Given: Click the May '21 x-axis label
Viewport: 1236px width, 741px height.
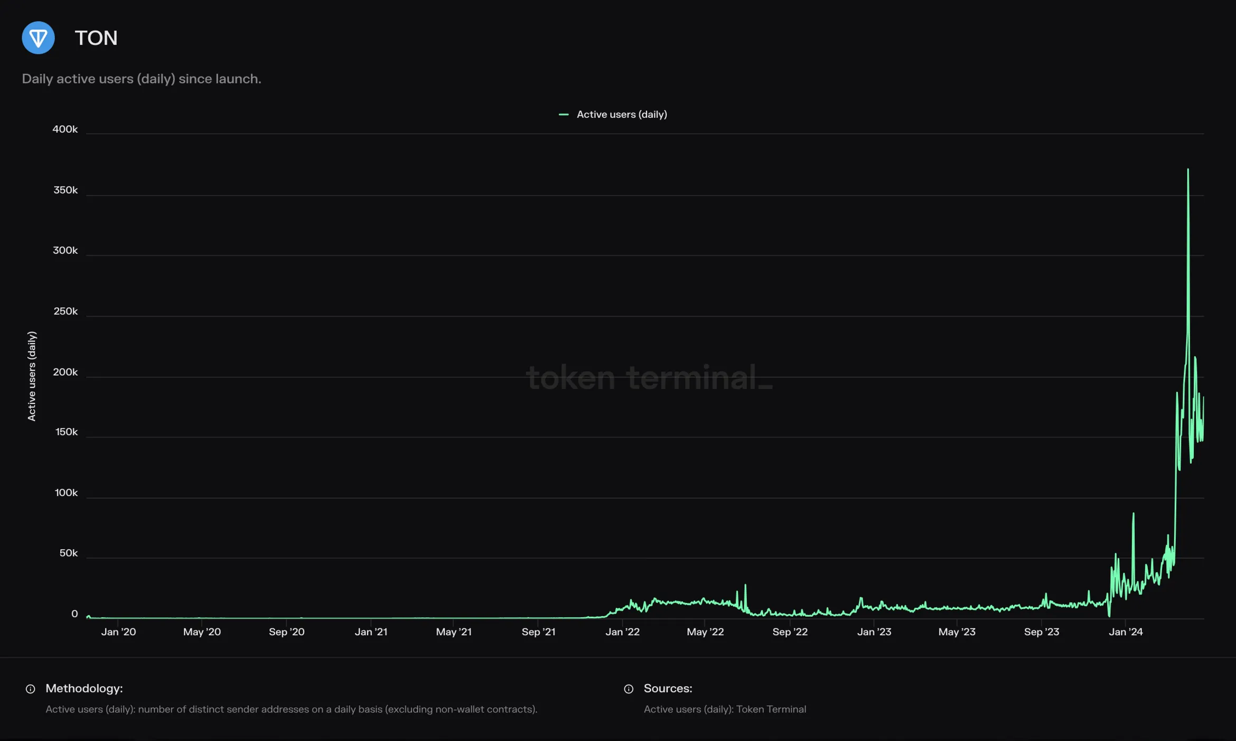Looking at the screenshot, I should (454, 632).
